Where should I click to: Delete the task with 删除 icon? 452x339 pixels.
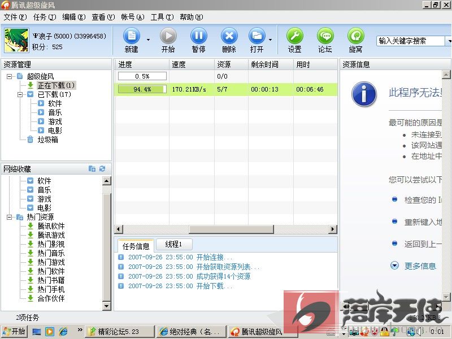point(229,36)
